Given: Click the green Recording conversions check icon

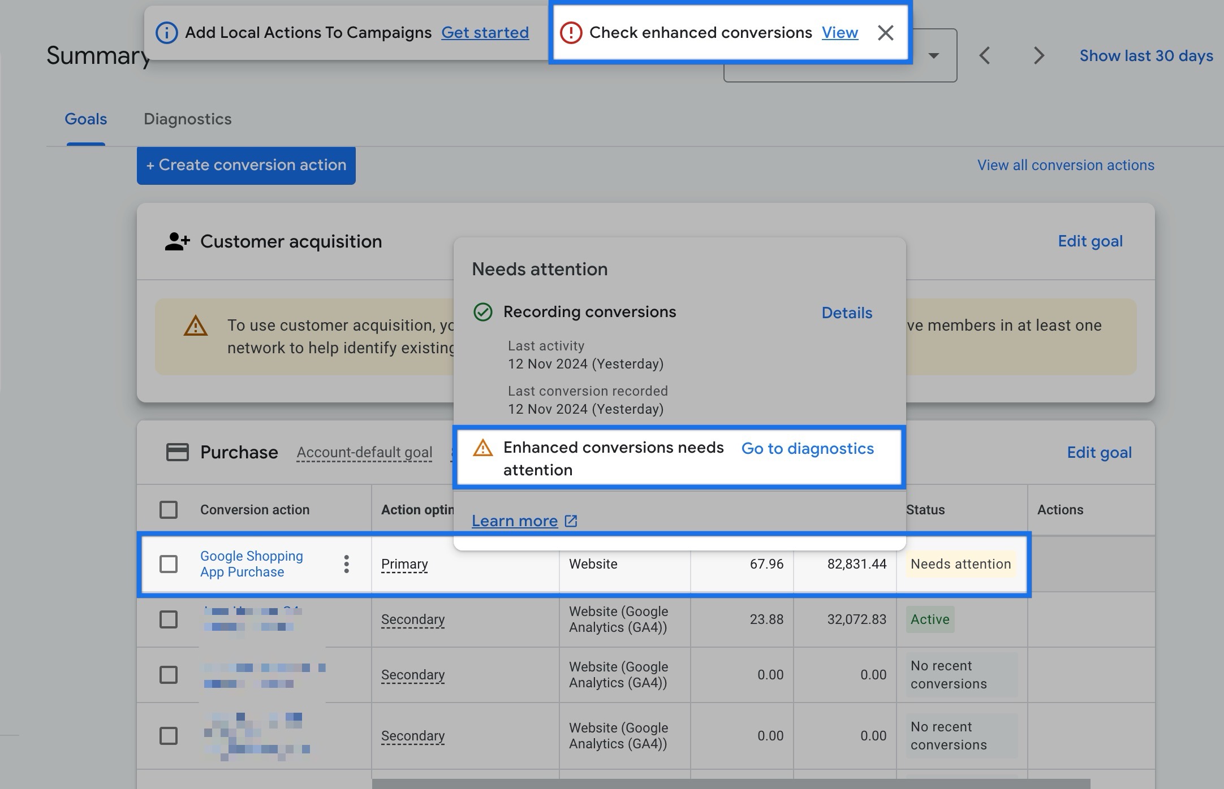Looking at the screenshot, I should coord(482,312).
